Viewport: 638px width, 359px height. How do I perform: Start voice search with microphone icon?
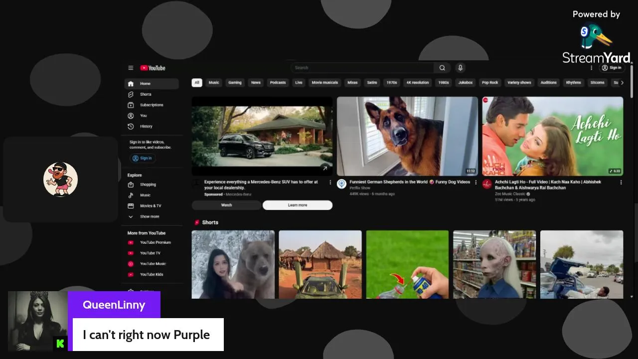460,68
